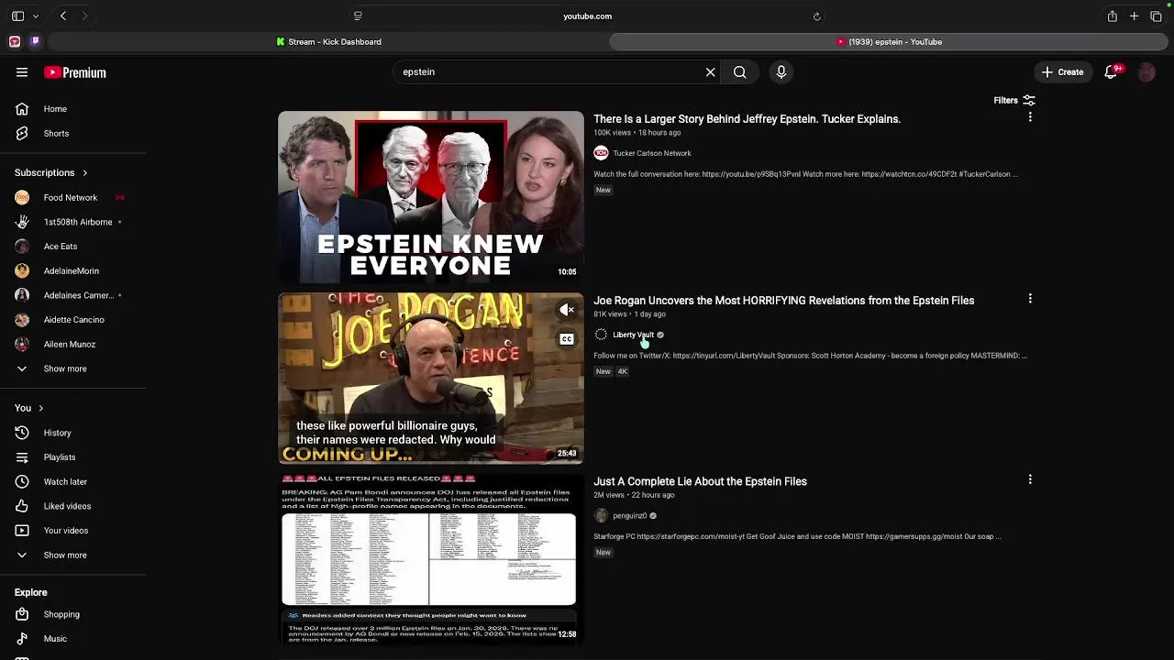Go back in browser history

pyautogui.click(x=63, y=16)
